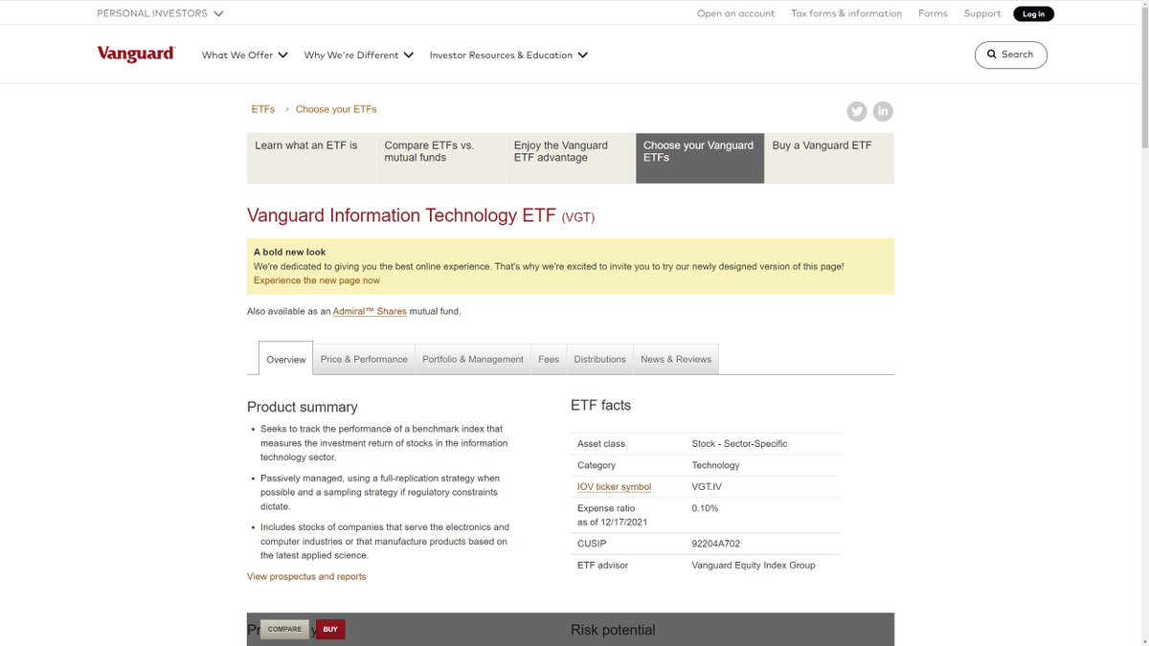
Task: Click Stock - Sector-Specific asset class value
Action: click(739, 443)
